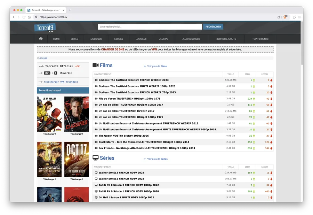This screenshot has height=215, width=313.
Task: Open the SÉRIES menu item
Action: [74, 39]
